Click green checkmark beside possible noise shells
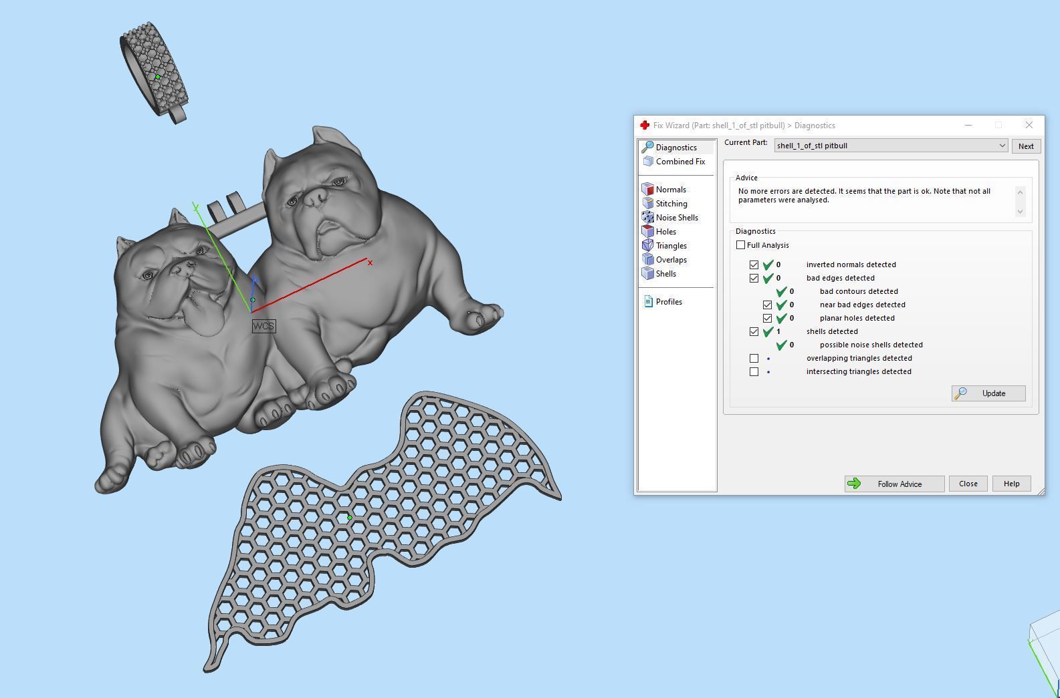Viewport: 1060px width, 698px height. (781, 345)
